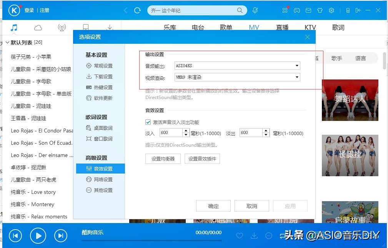Switch to the 电台 tab

coord(198,27)
